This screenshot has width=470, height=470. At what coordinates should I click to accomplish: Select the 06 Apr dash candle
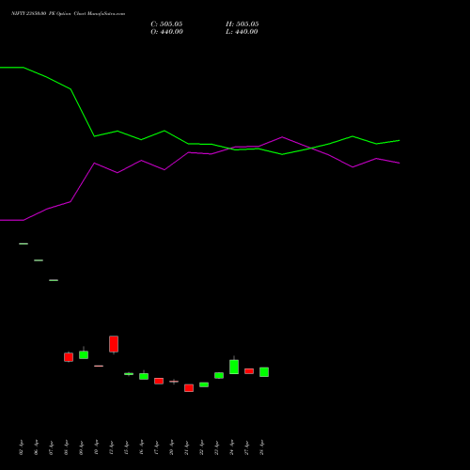(39, 260)
